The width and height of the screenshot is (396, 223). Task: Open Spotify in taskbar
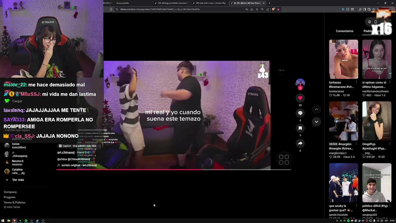click(26, 221)
